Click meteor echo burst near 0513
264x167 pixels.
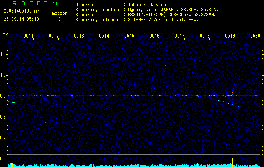coord(72,96)
